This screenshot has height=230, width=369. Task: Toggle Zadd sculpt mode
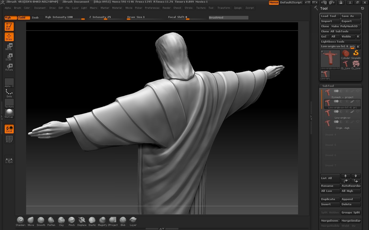click(24, 17)
